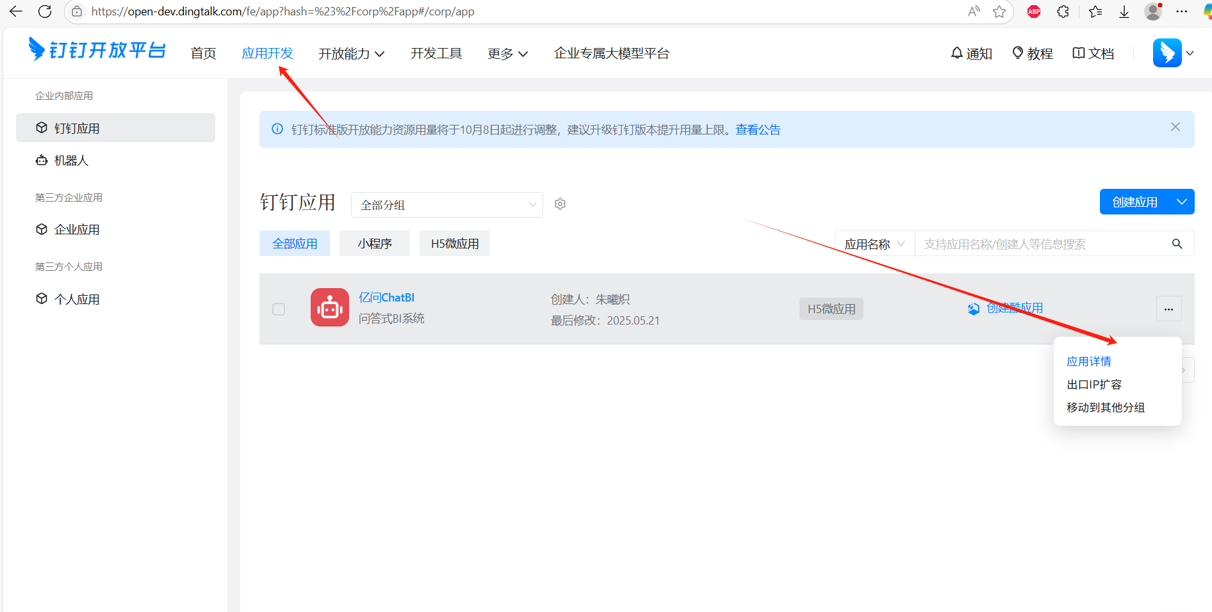Click the search magnifier icon
Viewport: 1212px width, 612px height.
click(1177, 244)
